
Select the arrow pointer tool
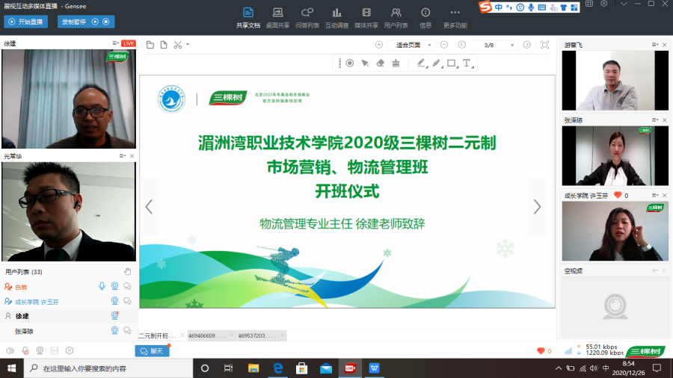click(x=365, y=63)
